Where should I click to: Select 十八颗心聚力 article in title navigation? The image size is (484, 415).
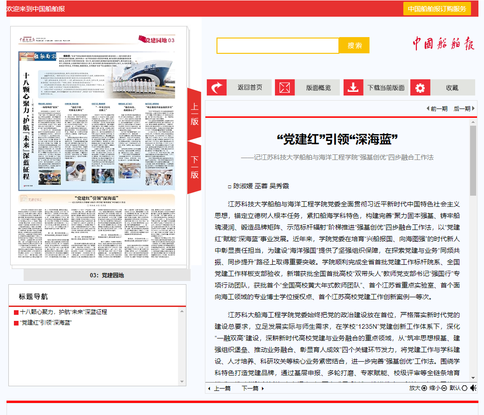(x=64, y=312)
